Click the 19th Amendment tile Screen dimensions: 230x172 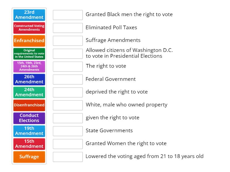(x=29, y=131)
